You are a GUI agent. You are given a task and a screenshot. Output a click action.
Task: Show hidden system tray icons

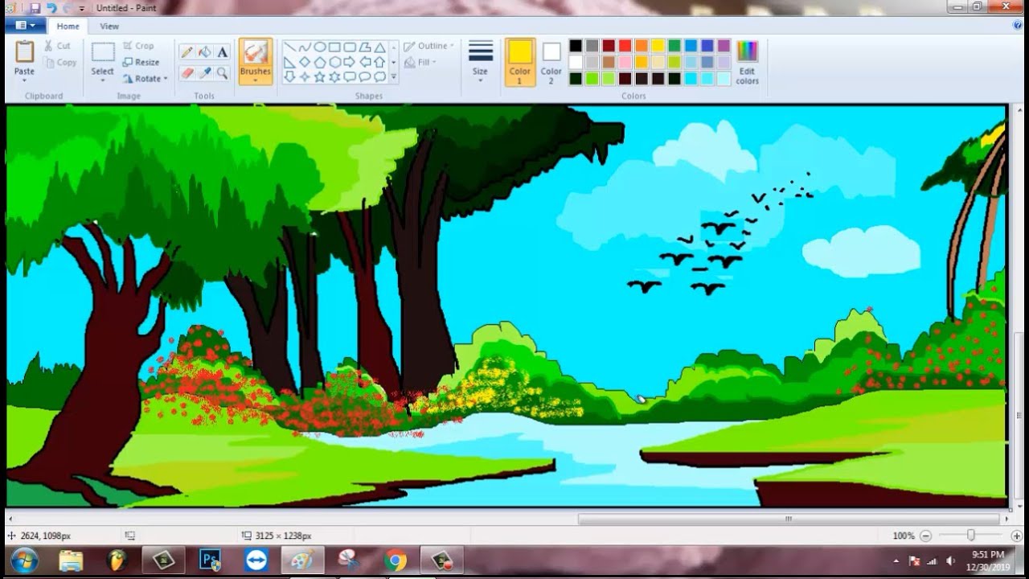(896, 561)
